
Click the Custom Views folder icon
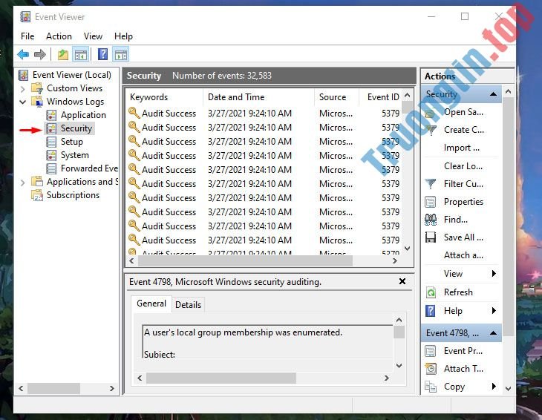[x=37, y=88]
